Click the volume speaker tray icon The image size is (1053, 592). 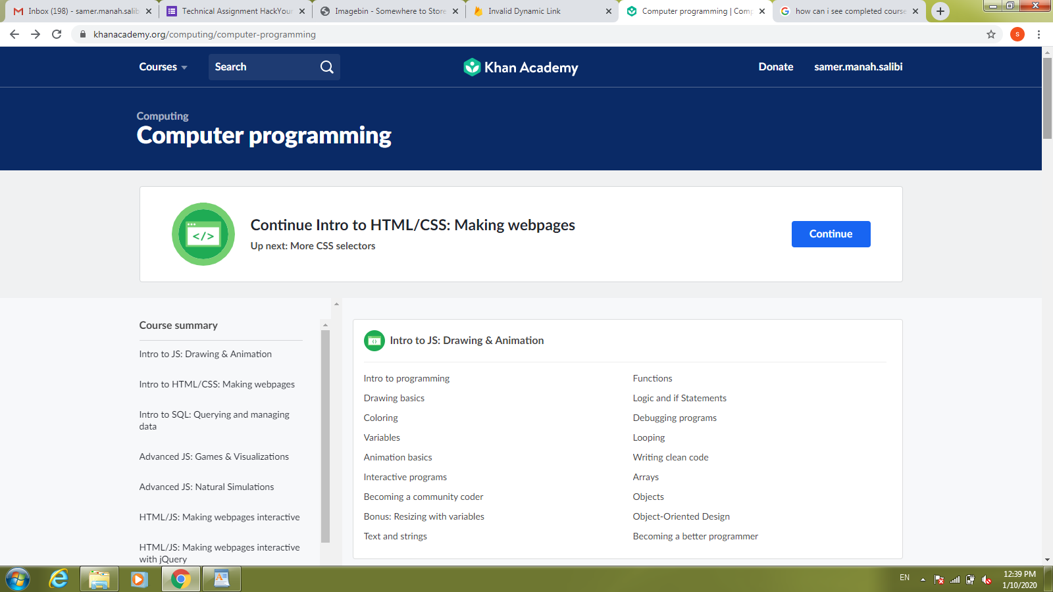(986, 580)
